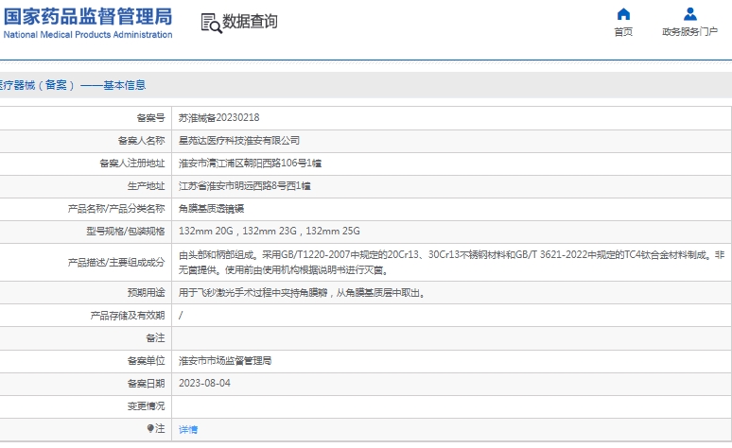Click the 产品存储及有效期 label
The image size is (732, 448).
(128, 316)
